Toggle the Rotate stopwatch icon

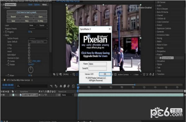[x=8, y=65]
